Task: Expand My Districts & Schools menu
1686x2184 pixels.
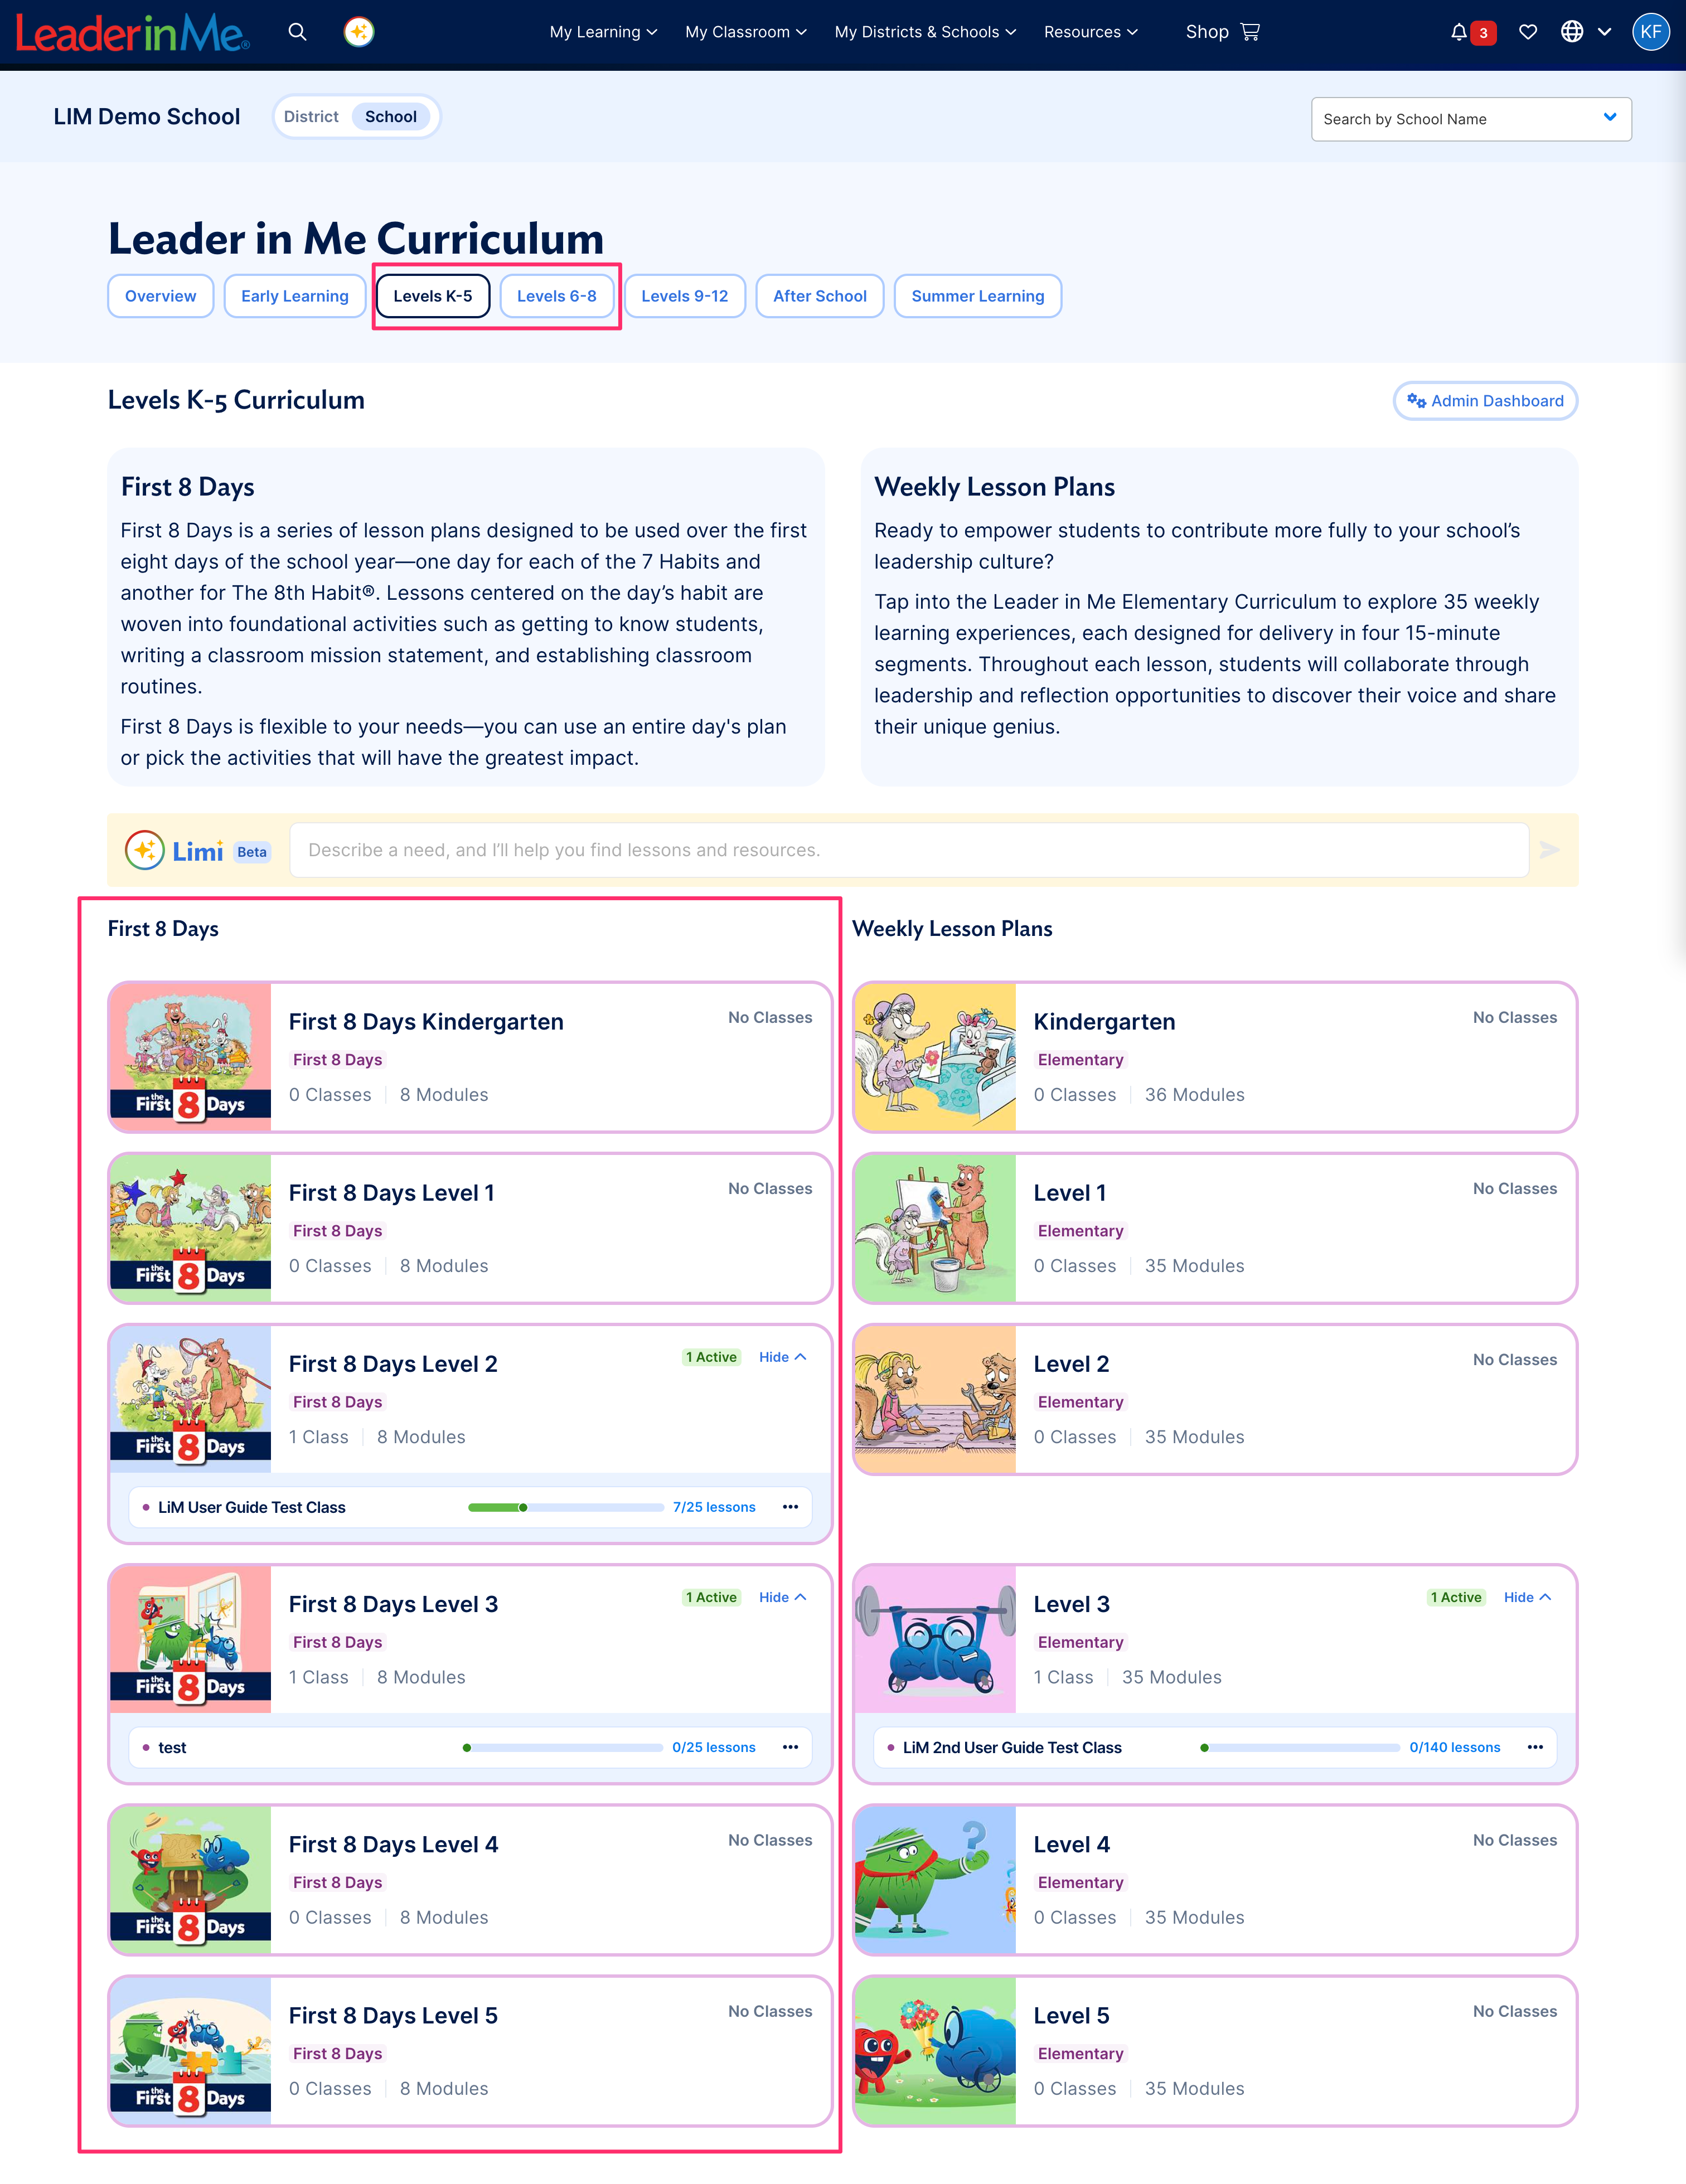Action: click(x=925, y=32)
